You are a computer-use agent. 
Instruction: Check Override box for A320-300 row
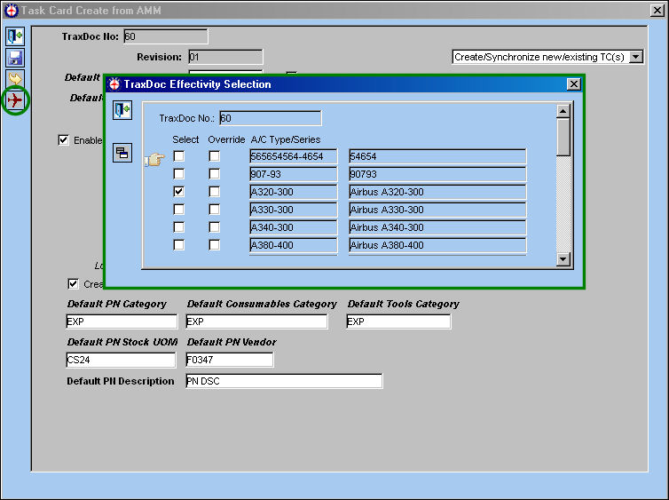[x=214, y=192]
